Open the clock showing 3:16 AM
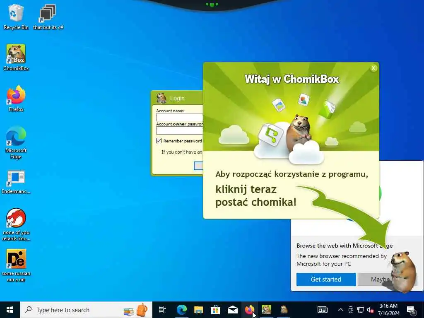This screenshot has height=318, width=424. (x=388, y=310)
